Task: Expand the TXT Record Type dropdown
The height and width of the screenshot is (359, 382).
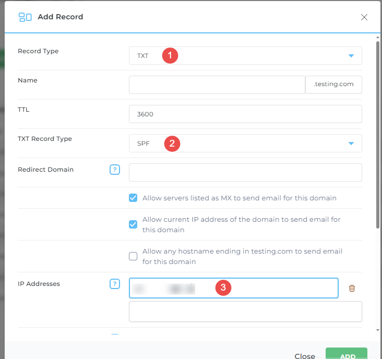Action: pyautogui.click(x=245, y=143)
